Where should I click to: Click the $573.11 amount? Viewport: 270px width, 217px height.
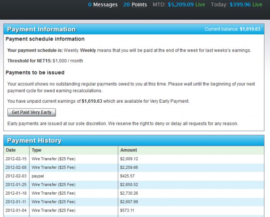click(x=127, y=210)
